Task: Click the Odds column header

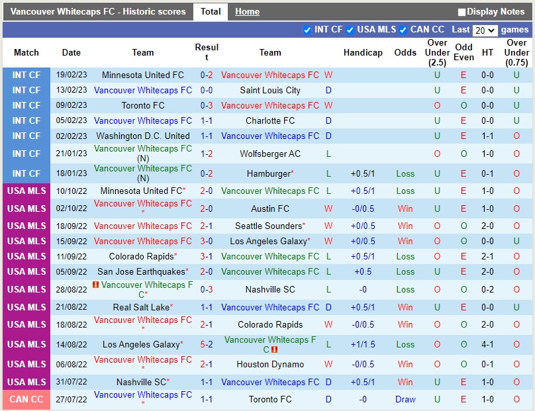Action: [x=405, y=52]
